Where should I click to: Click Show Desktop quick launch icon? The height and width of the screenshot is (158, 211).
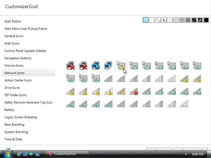[x=25, y=154]
